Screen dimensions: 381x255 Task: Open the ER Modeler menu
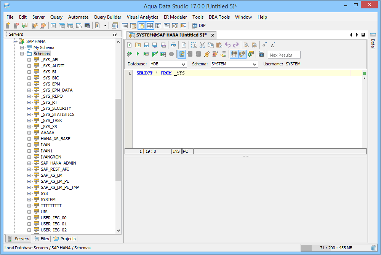click(175, 17)
